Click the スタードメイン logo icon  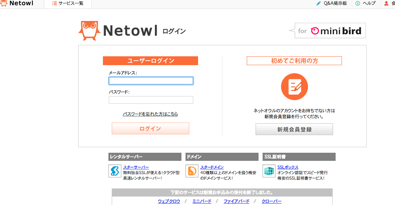click(192, 171)
